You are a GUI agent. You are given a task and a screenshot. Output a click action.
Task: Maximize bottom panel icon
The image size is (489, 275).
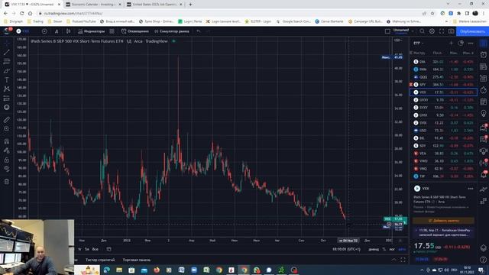403,260
